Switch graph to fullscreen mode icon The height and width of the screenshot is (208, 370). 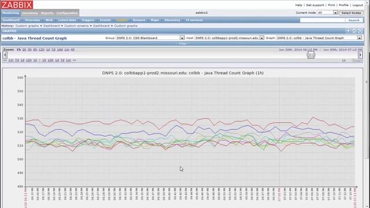pyautogui.click(x=360, y=31)
